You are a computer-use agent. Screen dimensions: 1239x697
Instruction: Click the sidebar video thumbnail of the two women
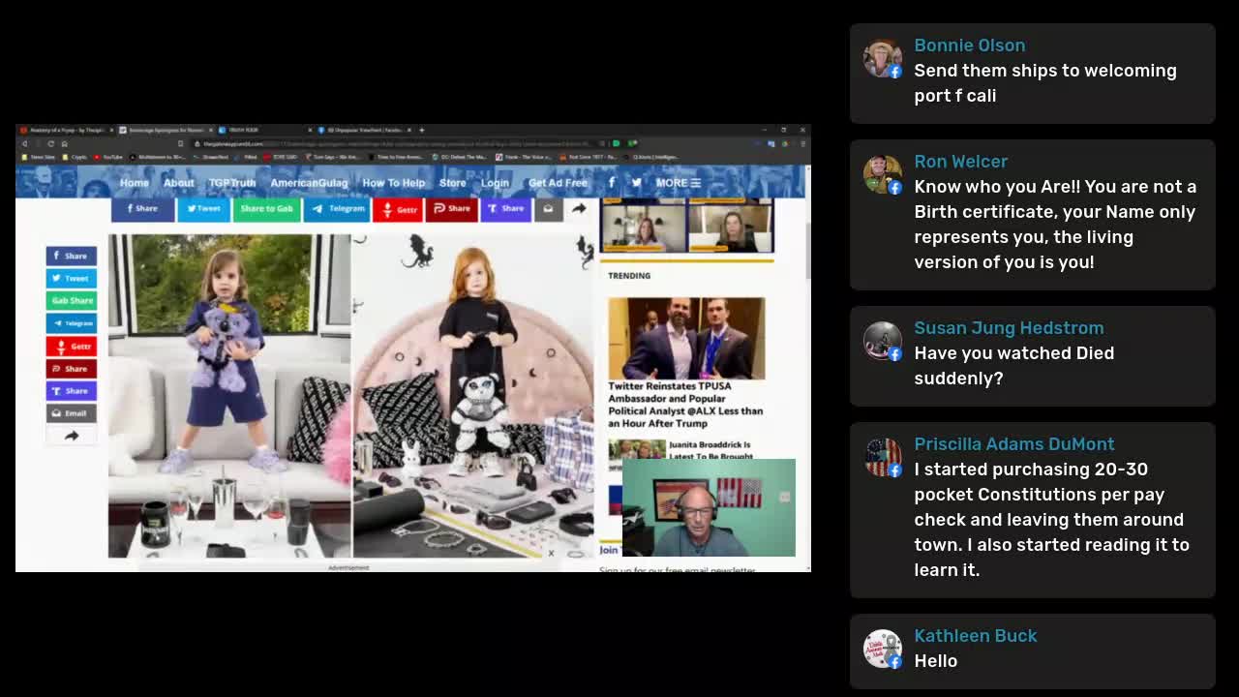[x=686, y=226]
